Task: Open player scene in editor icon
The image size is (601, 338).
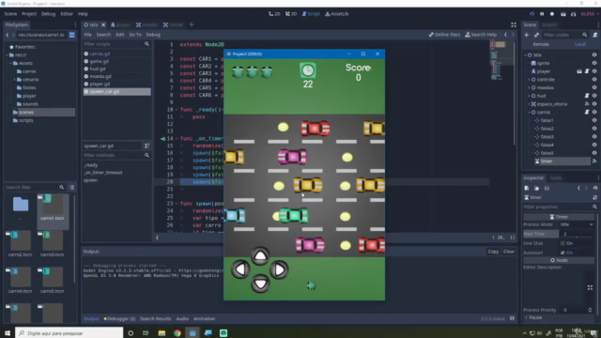Action: (x=579, y=71)
